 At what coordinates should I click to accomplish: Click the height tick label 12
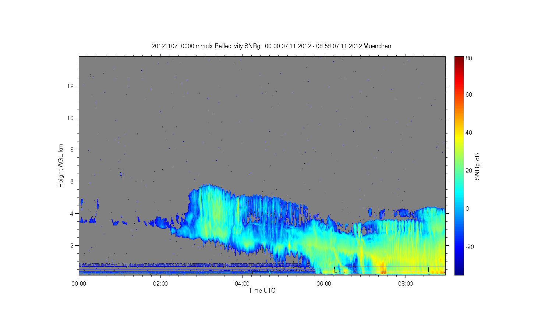click(x=71, y=86)
